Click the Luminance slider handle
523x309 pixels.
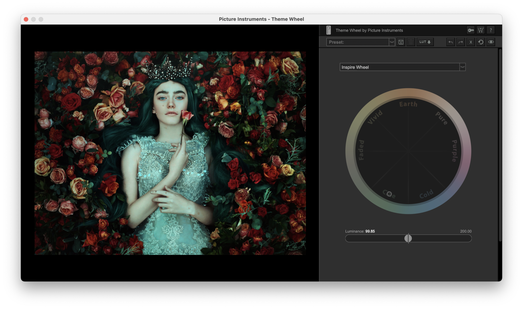coord(408,238)
